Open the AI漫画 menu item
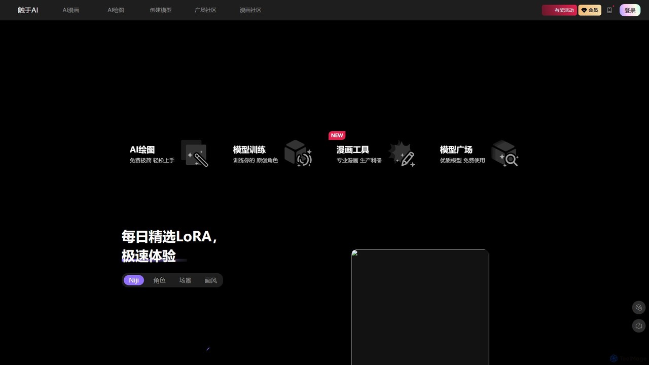This screenshot has height=365, width=649. tap(71, 10)
